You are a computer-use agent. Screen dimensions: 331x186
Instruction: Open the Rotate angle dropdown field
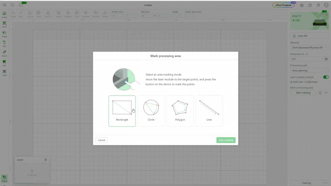coord(177,16)
